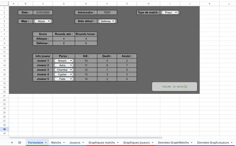
Task: Click the Info joueur header cell
Action: click(x=43, y=56)
